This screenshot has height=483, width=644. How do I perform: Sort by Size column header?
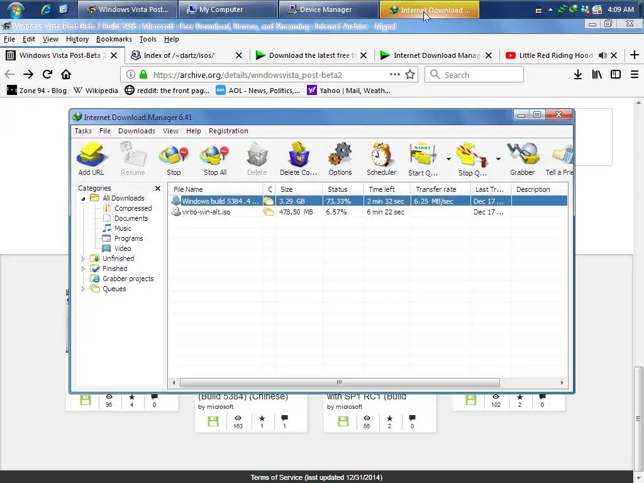pyautogui.click(x=299, y=189)
